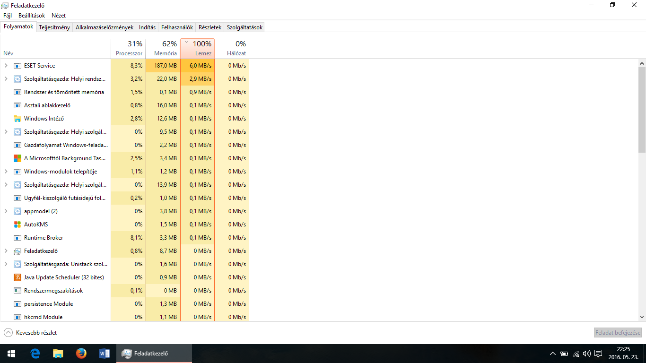Viewport: 646px width, 363px height.
Task: Sort by the Hálózat column header
Action: [232, 49]
